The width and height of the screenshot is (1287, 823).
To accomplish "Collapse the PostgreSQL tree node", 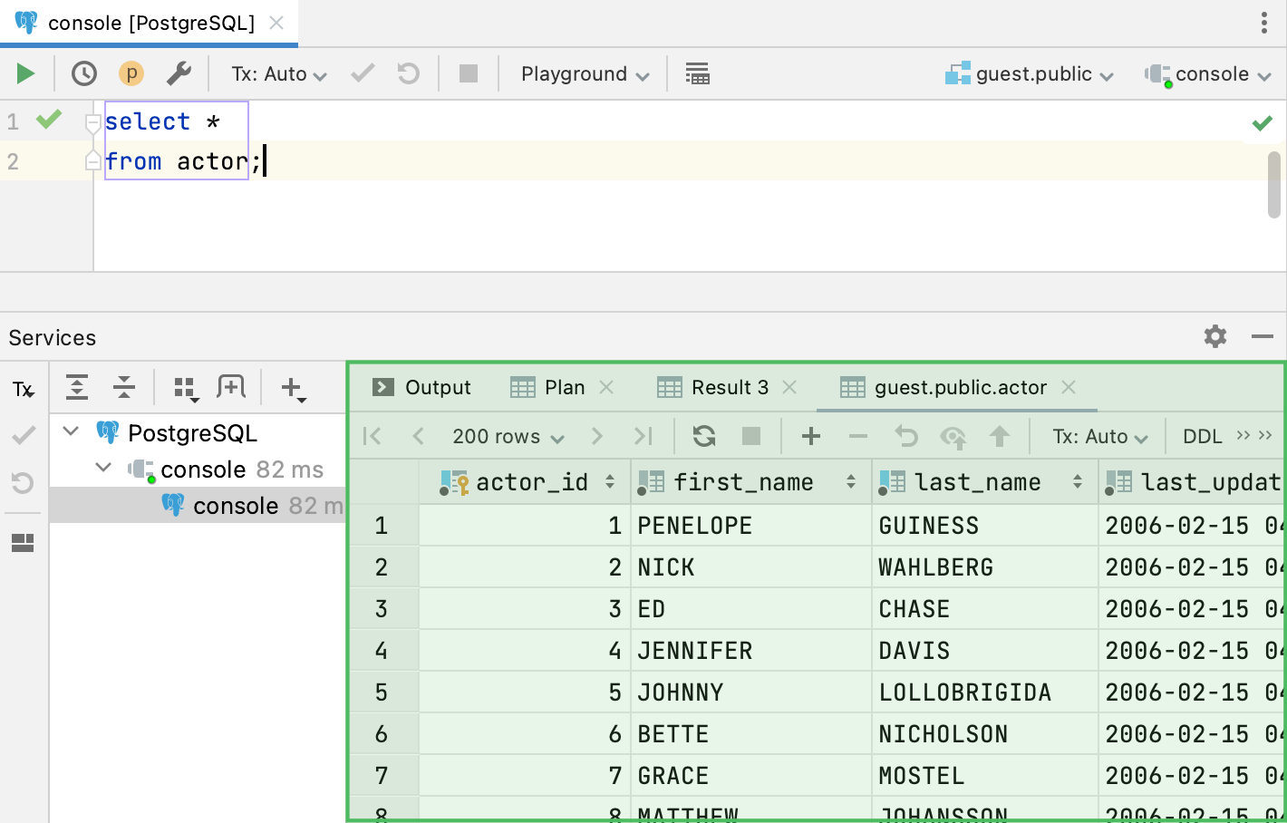I will point(71,431).
